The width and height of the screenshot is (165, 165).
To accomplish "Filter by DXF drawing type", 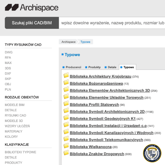I will (x=8, y=73).
